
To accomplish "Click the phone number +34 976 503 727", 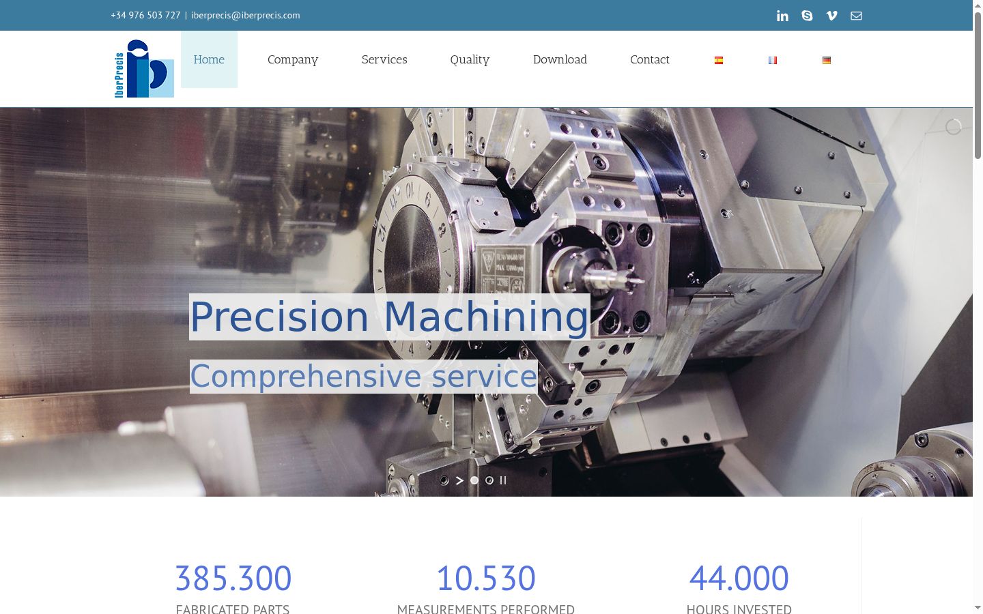I will coord(145,15).
